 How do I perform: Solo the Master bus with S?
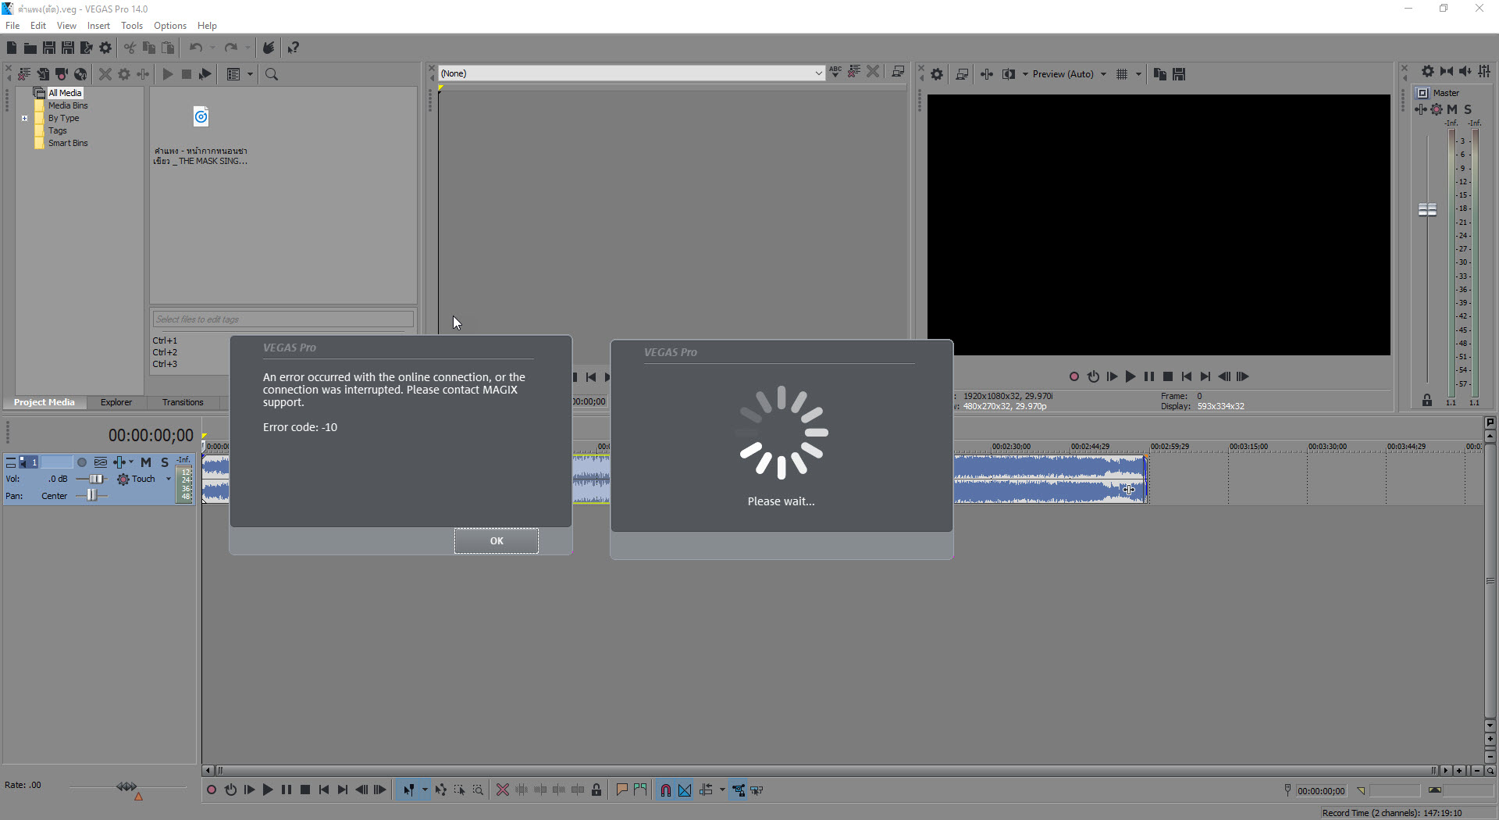[1468, 109]
